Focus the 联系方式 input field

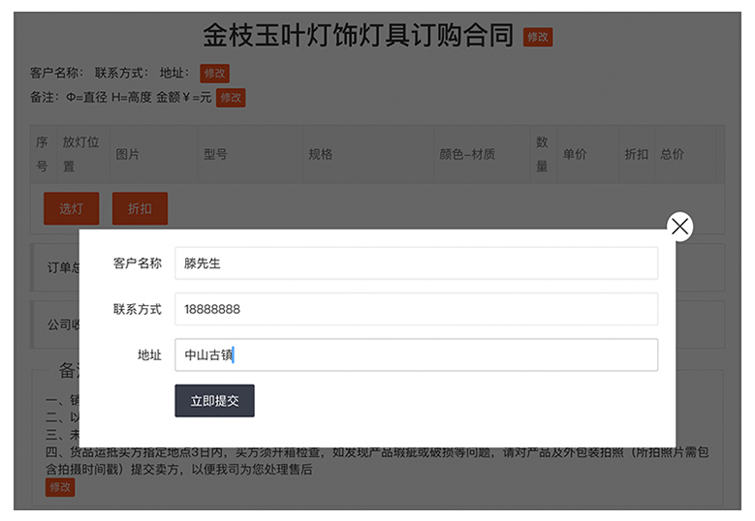coord(416,309)
